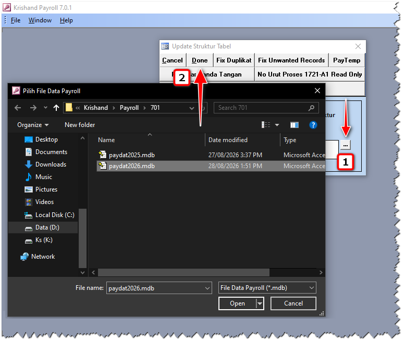
Task: Go up one folder level
Action: [x=56, y=108]
